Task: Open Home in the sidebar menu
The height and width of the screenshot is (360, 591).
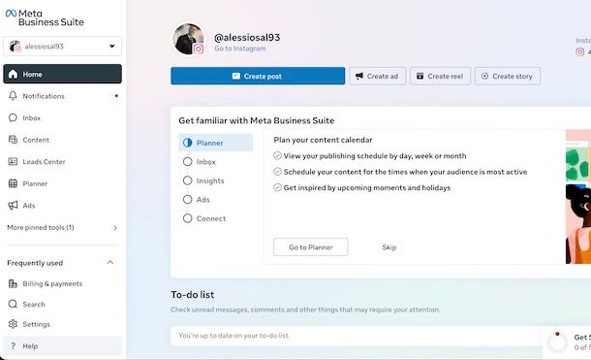Action: [63, 74]
